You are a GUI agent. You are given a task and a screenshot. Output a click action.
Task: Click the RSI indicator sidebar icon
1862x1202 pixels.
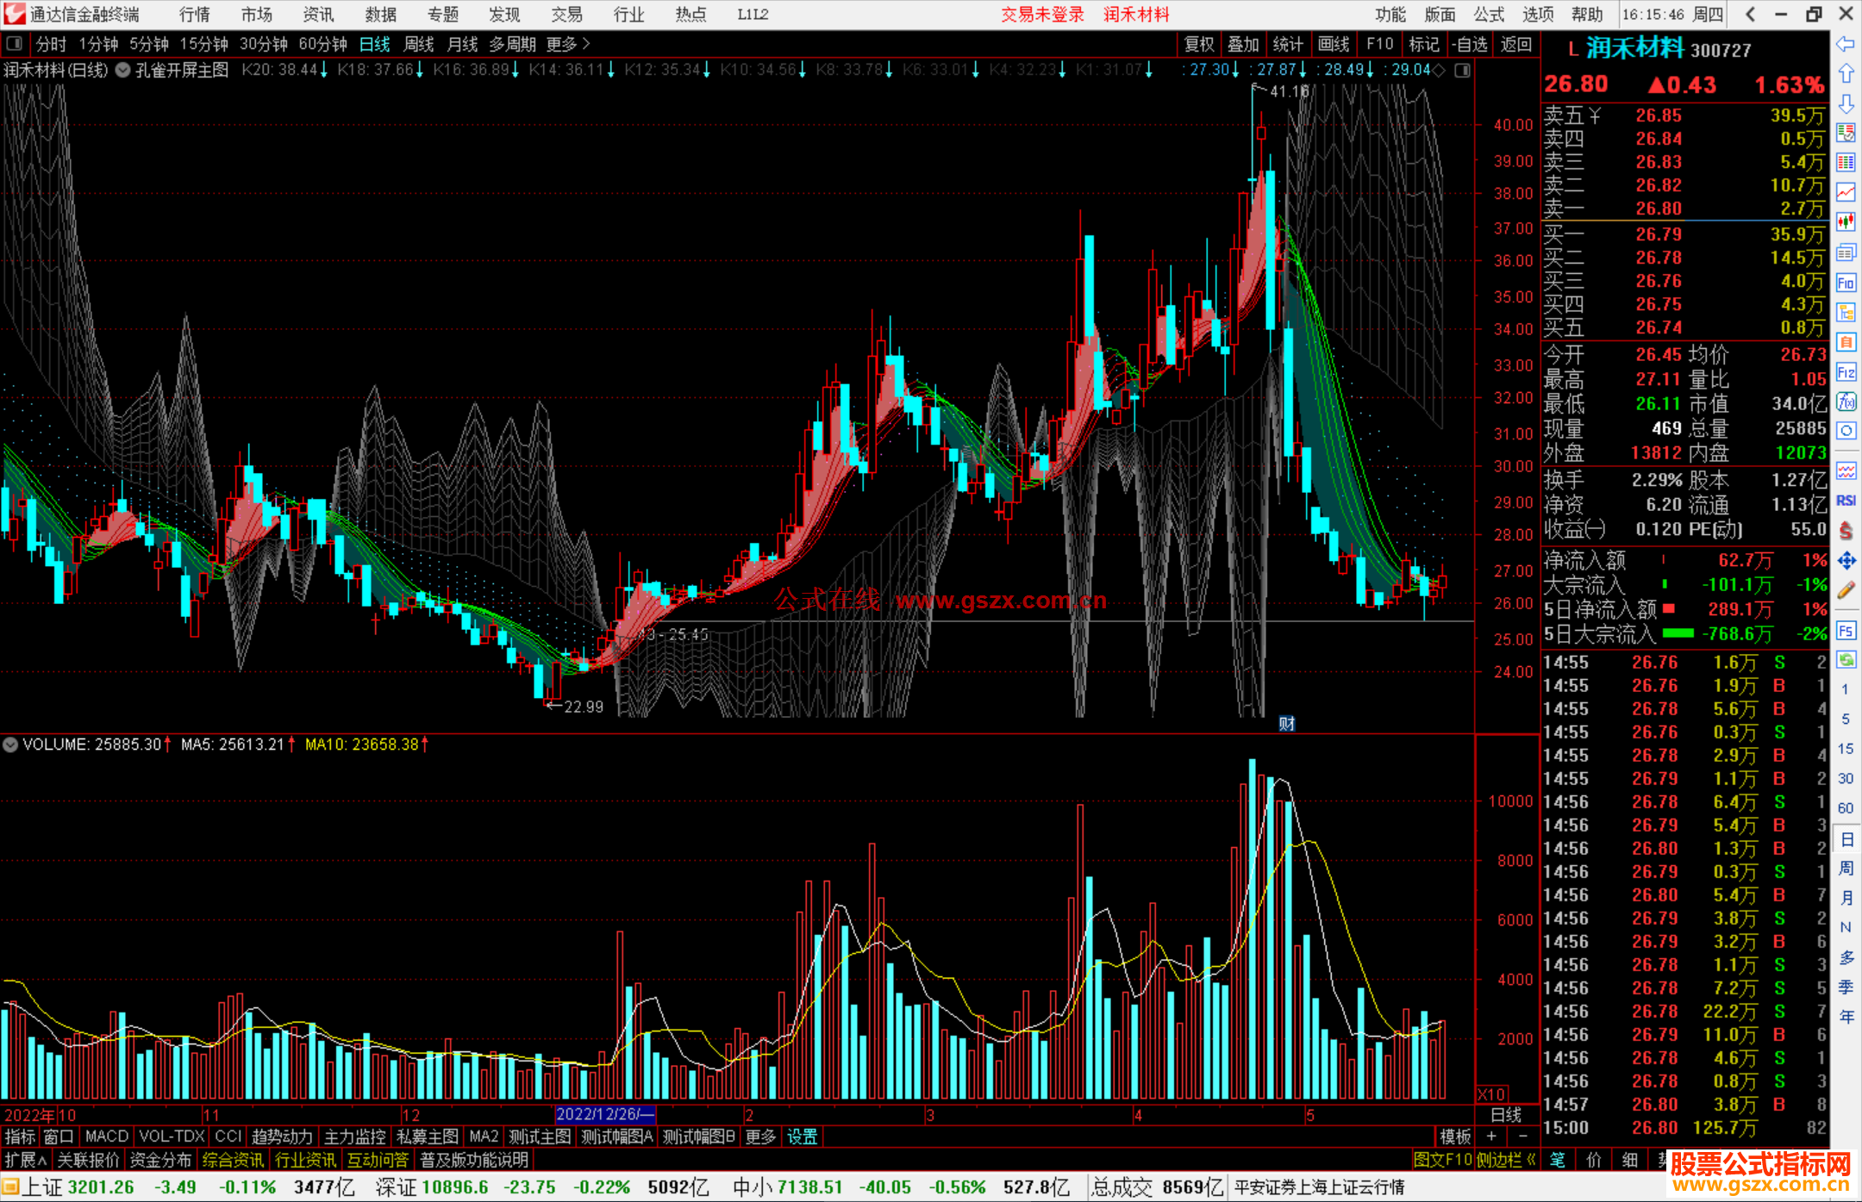pos(1846,501)
